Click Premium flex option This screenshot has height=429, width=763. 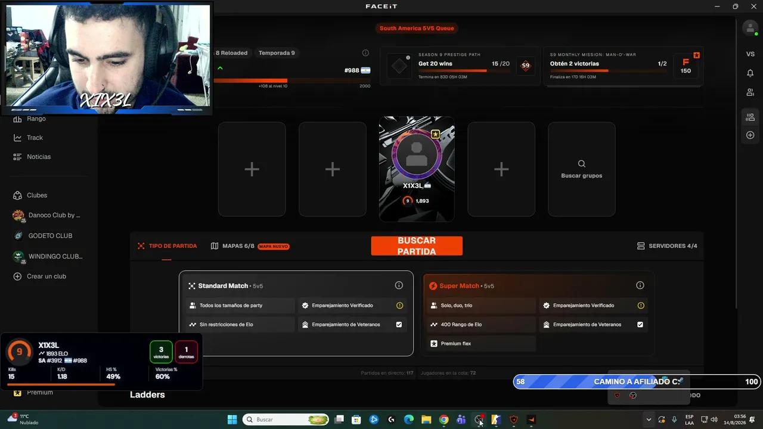(481, 344)
